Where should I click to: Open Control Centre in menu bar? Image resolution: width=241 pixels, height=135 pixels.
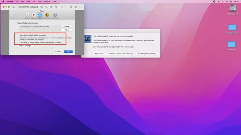[231, 1]
